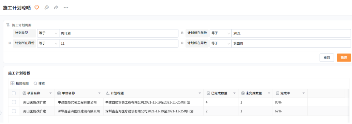
Task: Open the wrench settings icon
Action: pos(47,7)
